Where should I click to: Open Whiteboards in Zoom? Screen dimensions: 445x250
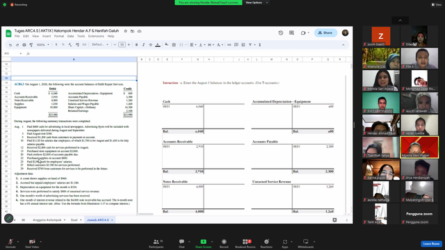click(x=306, y=244)
